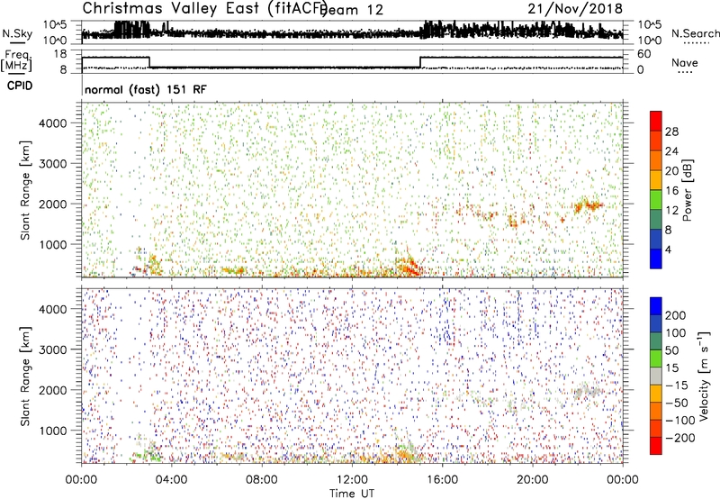
Task: Click the "04:00" time tick label
Action: click(171, 480)
